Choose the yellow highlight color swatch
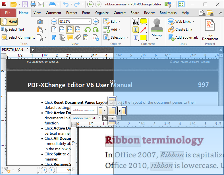224x175 pixels. tap(144, 38)
